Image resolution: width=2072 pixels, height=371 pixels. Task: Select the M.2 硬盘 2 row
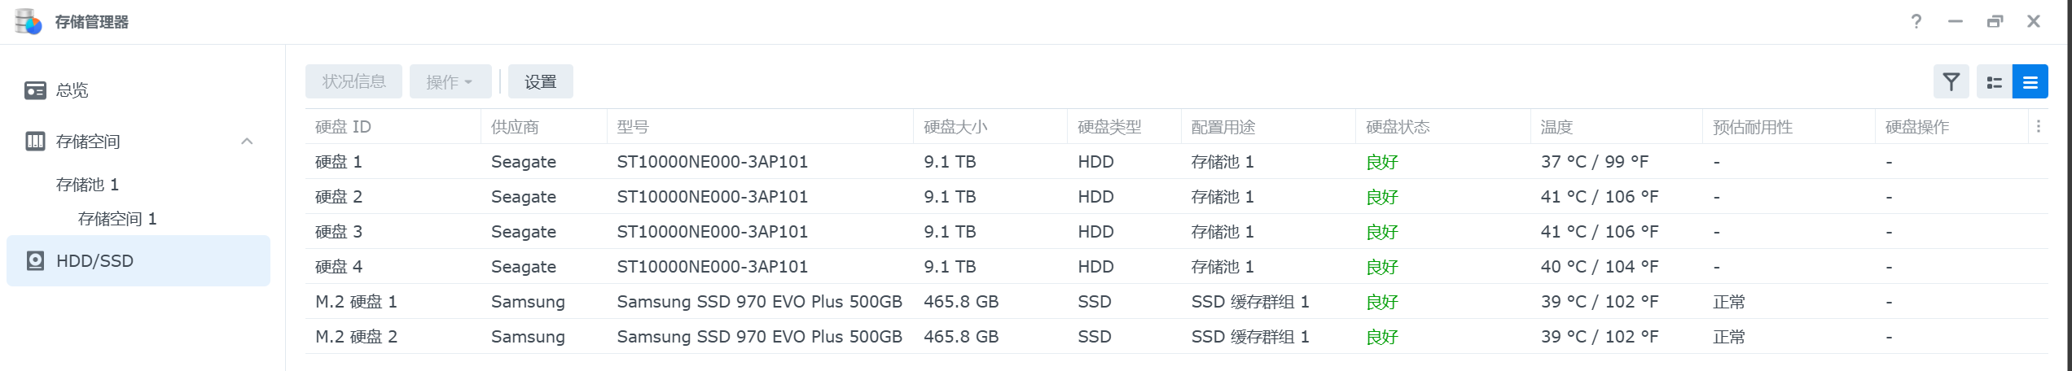(x=1176, y=337)
